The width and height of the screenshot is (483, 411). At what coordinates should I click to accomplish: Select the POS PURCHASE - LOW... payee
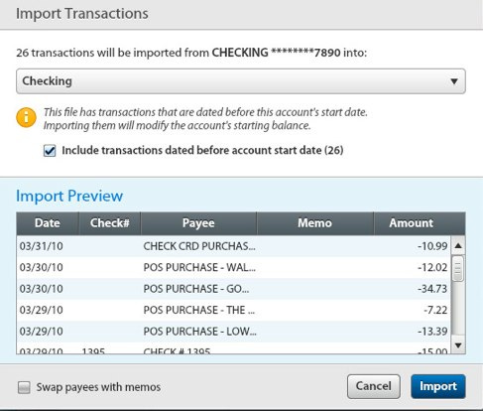click(199, 332)
